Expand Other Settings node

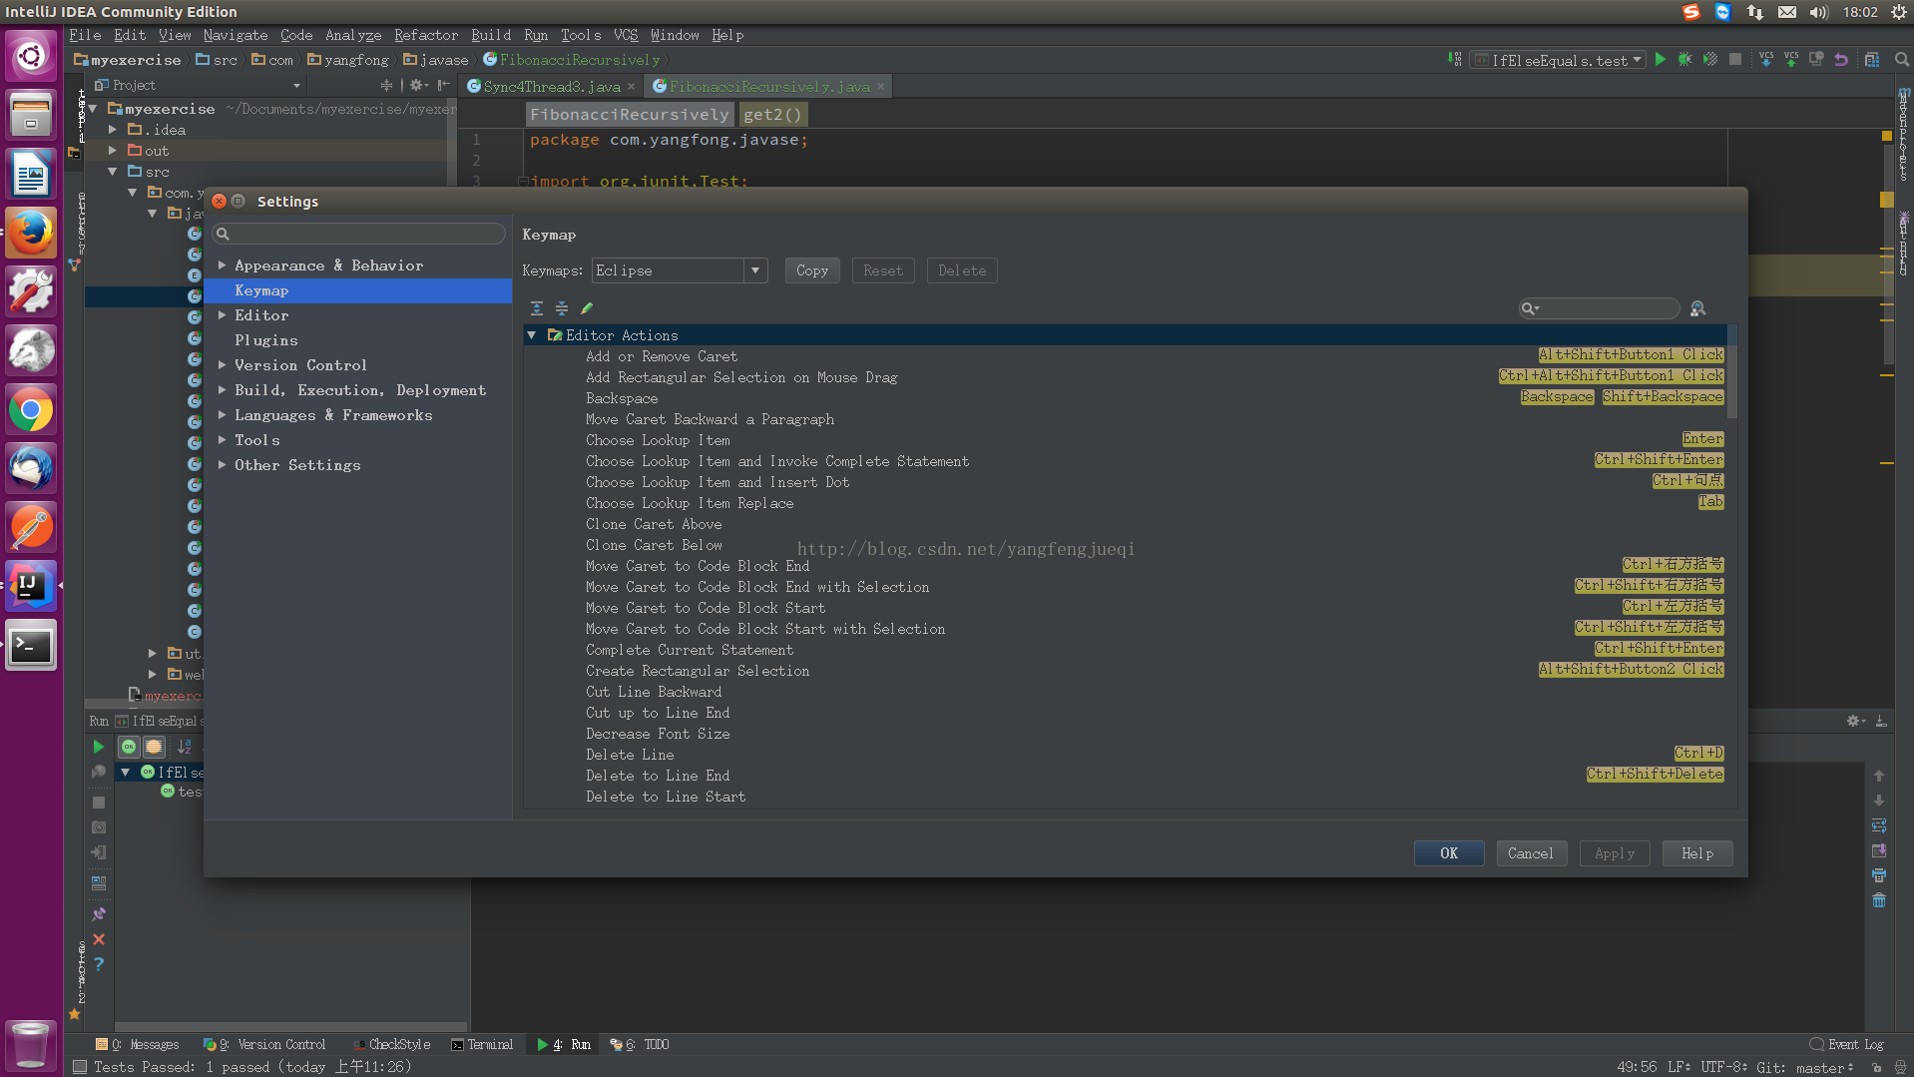point(222,465)
